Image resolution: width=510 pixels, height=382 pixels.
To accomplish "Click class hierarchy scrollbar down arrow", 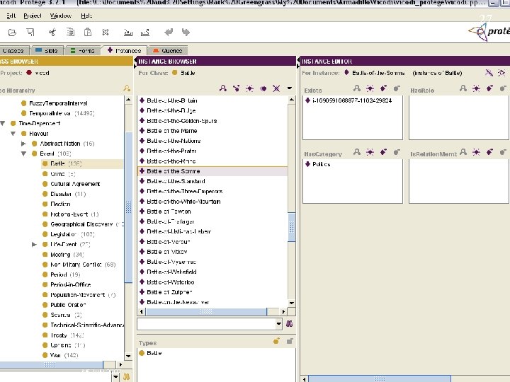I will pos(128,356).
